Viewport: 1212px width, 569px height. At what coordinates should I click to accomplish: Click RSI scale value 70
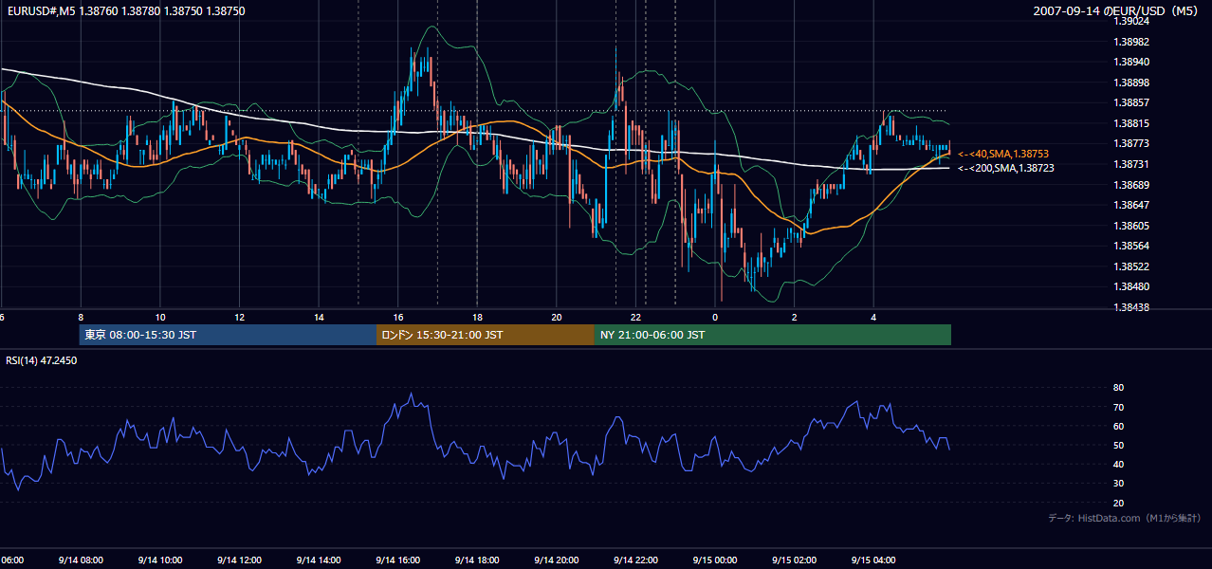1118,407
